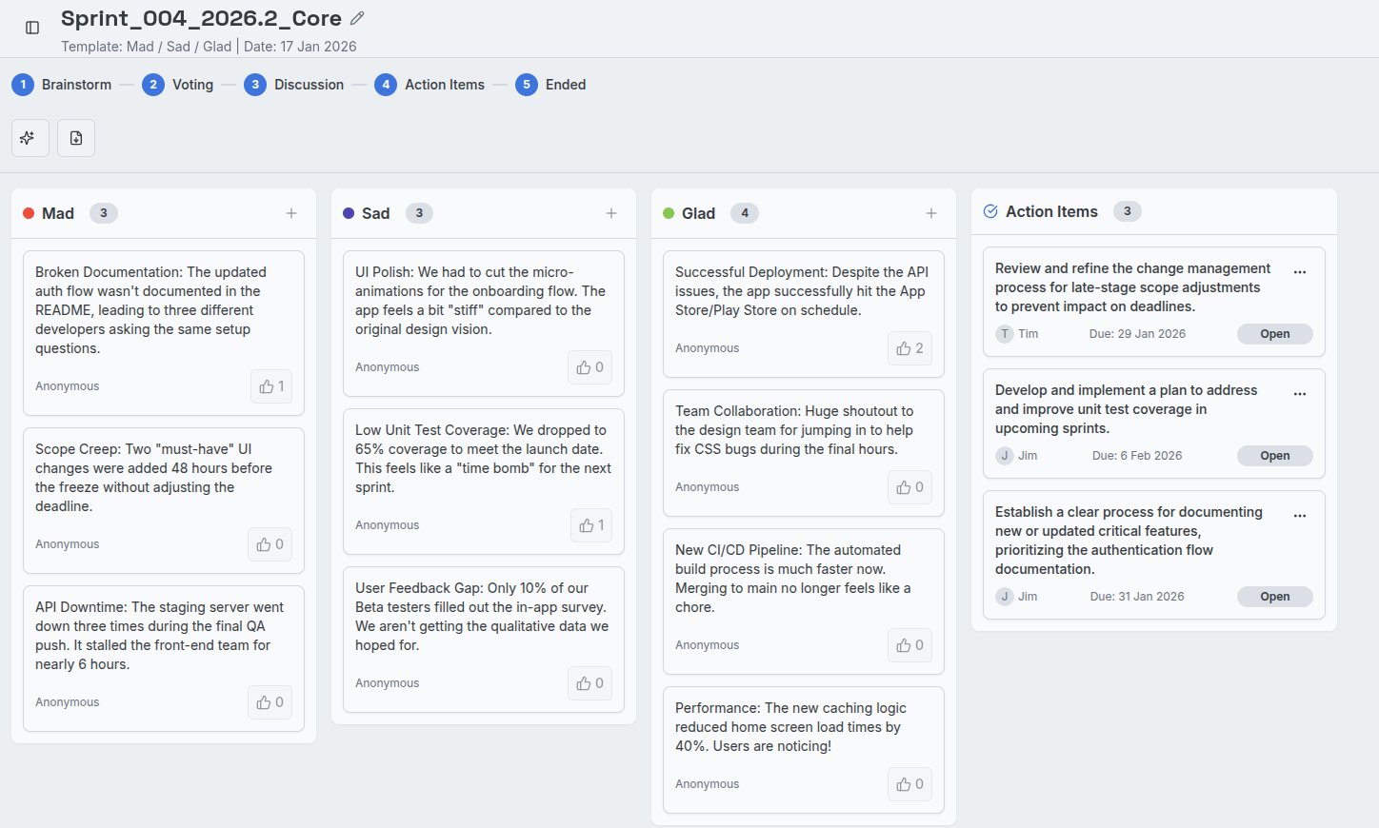Click the red color dot beside Mad
1379x828 pixels.
tap(27, 213)
